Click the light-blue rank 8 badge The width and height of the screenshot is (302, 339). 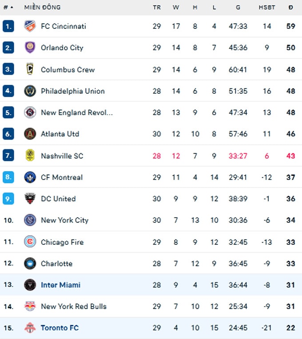[8, 177]
